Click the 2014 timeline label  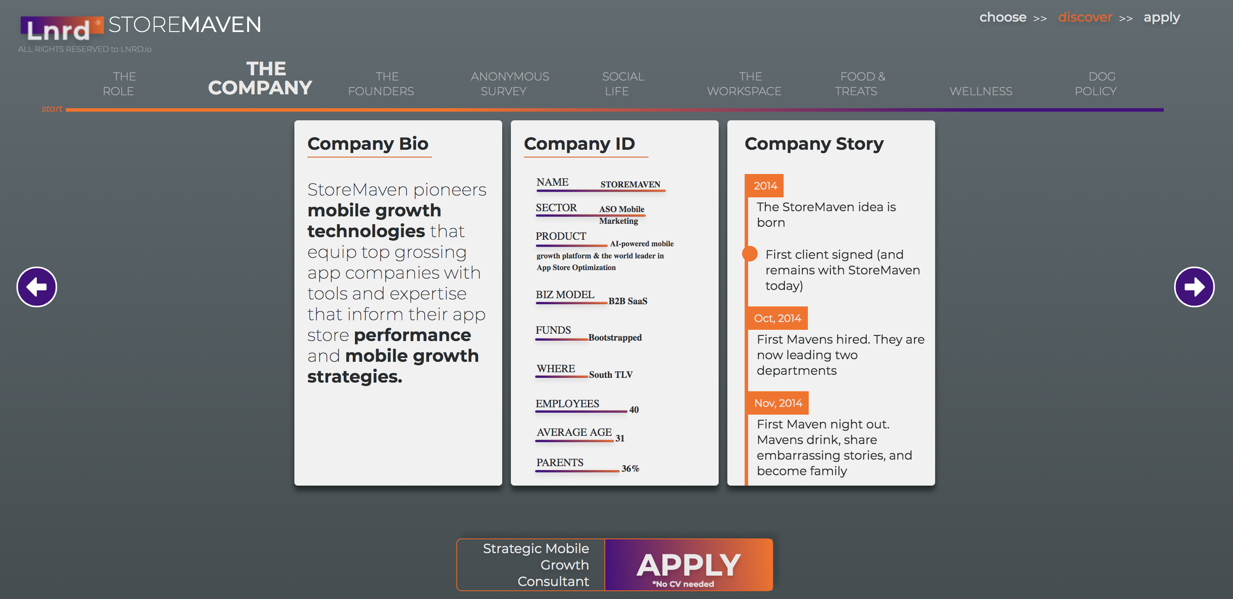[765, 186]
